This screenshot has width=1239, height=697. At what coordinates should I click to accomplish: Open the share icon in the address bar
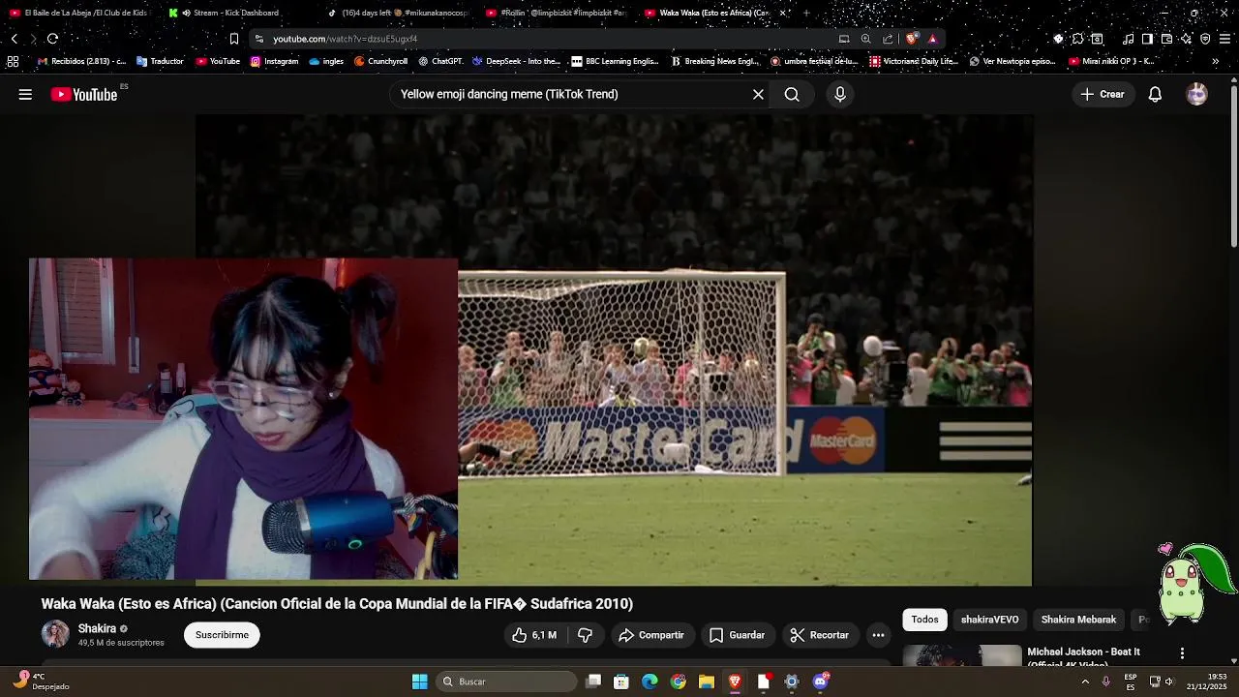[x=888, y=39]
